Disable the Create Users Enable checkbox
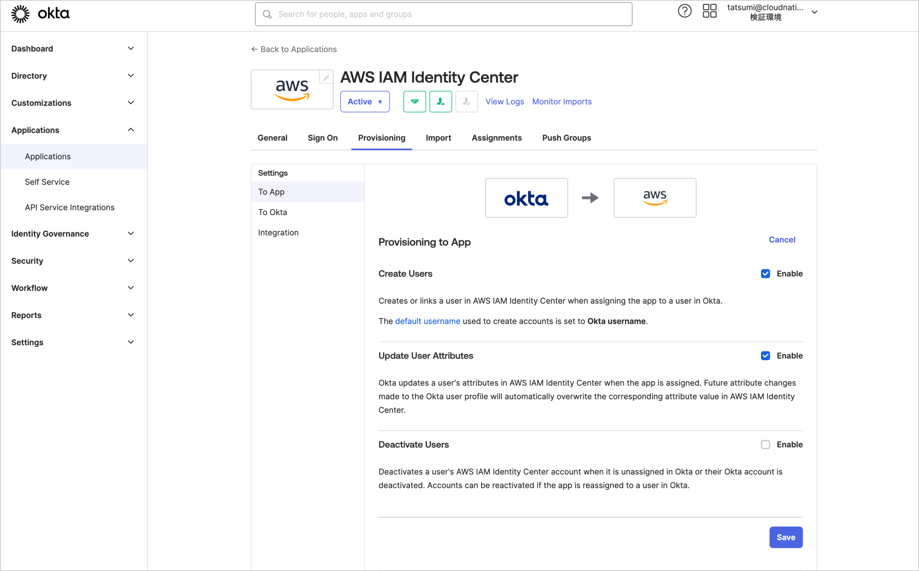919x571 pixels. pos(765,274)
